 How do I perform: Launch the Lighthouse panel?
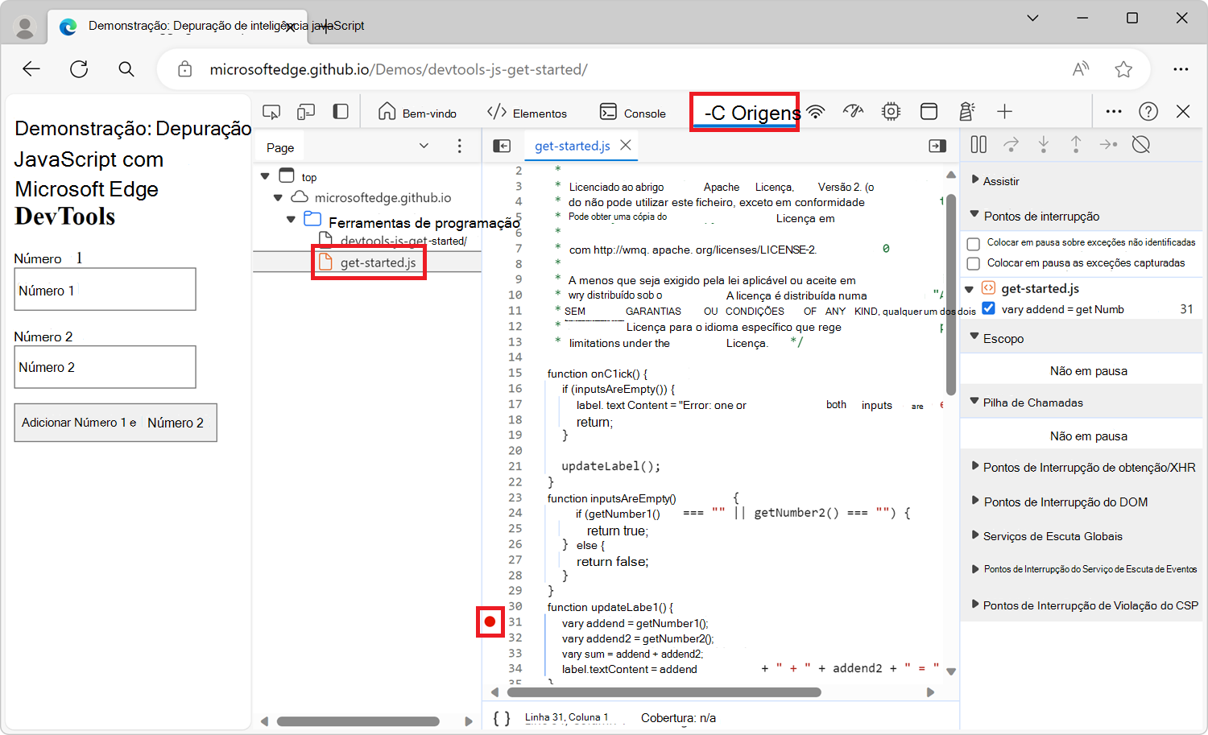(x=966, y=112)
